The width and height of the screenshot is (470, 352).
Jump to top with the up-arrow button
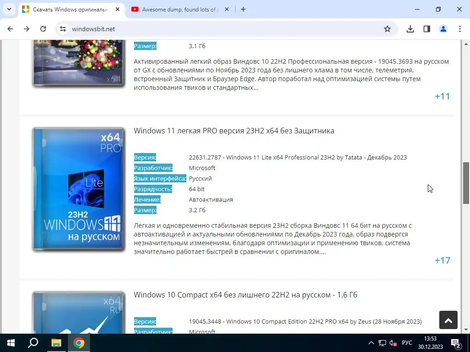click(448, 320)
